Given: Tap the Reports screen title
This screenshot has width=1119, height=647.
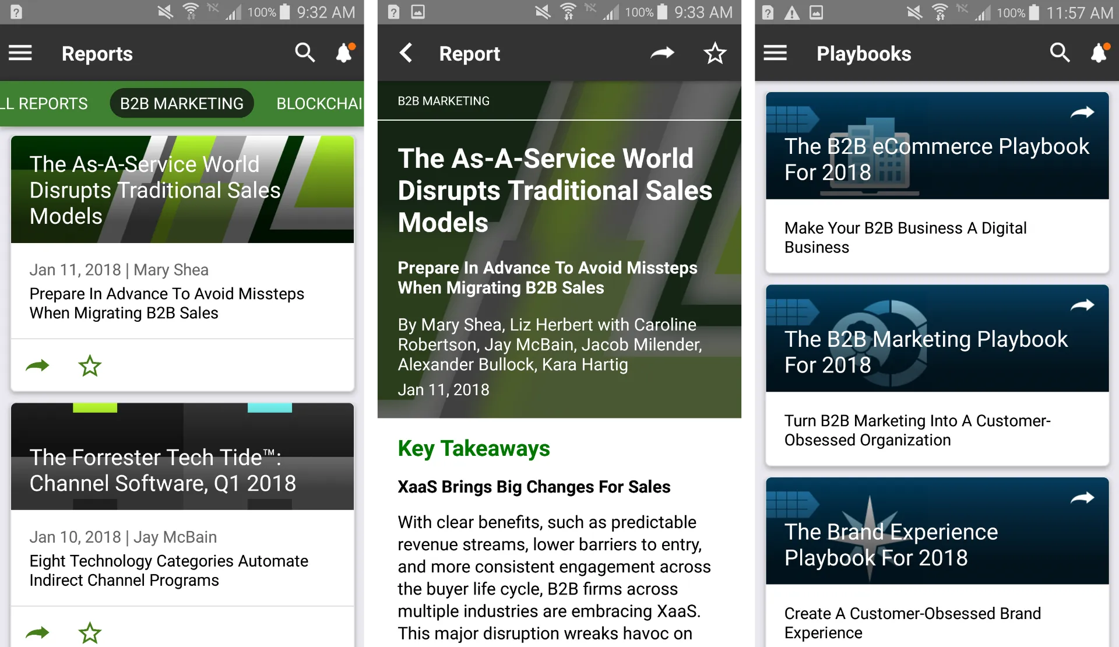Looking at the screenshot, I should coord(97,54).
